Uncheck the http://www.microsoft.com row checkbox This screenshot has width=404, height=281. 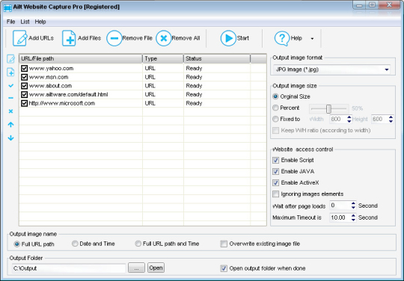24,103
